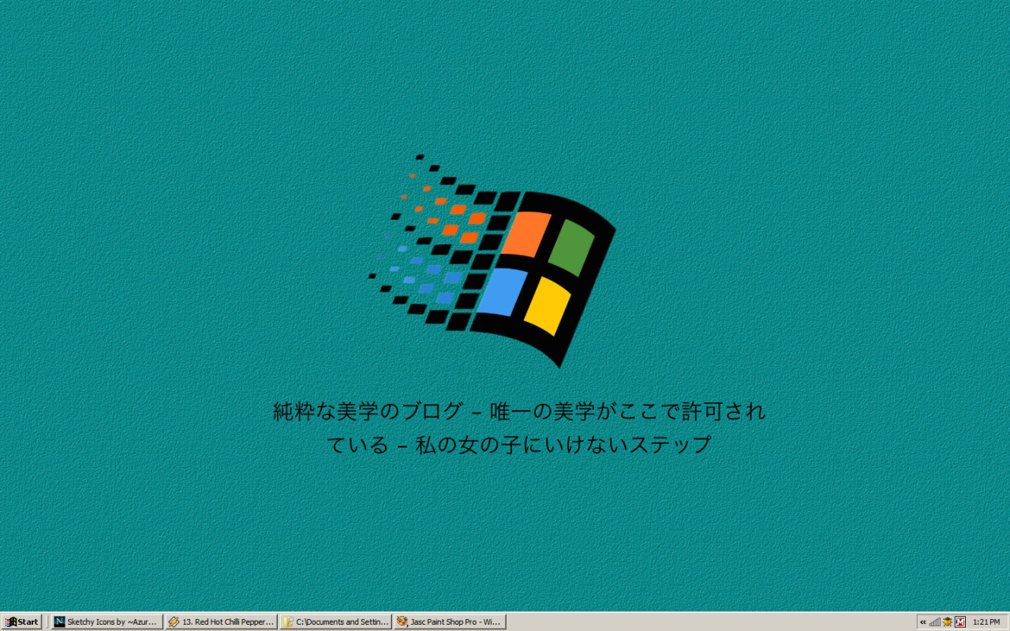This screenshot has width=1010, height=631.
Task: Switch to Jasc Paint Shop Pro window
Action: pos(450,622)
